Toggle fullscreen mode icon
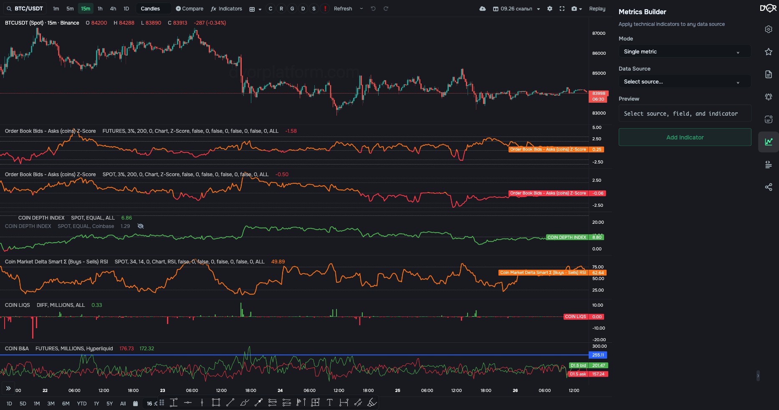The height and width of the screenshot is (410, 779). [562, 9]
